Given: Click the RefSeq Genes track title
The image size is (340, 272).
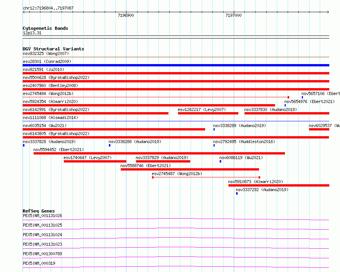Looking at the screenshot, I should click(x=39, y=211).
